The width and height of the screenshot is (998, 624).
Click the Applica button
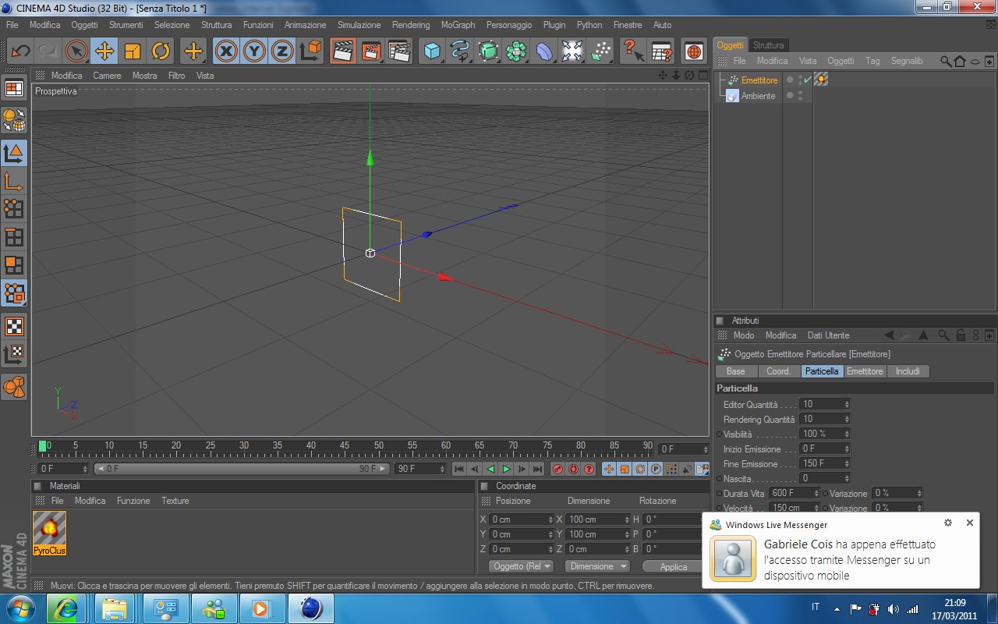point(673,567)
